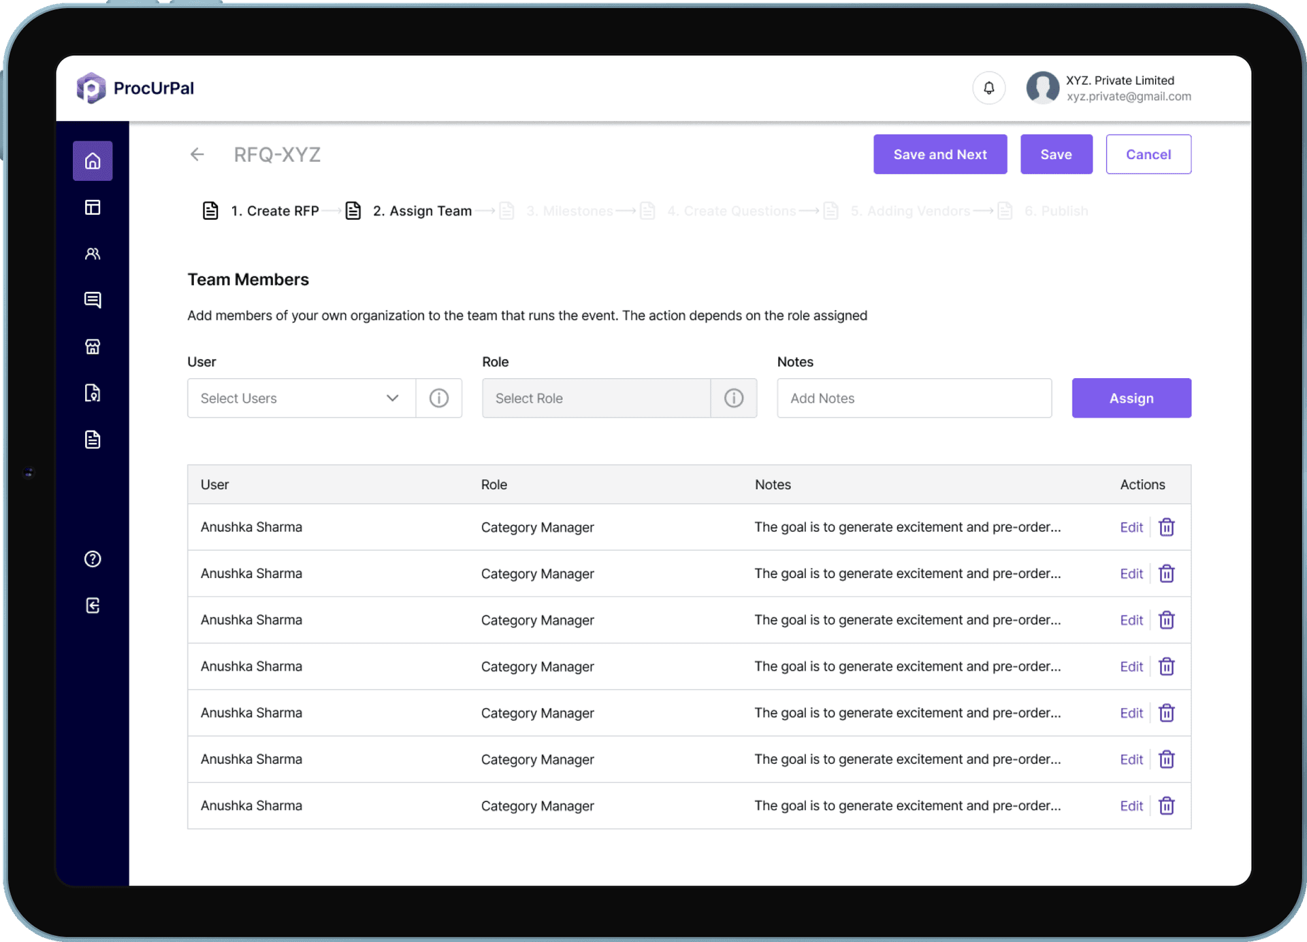
Task: Open the help question mark icon
Action: 93,559
